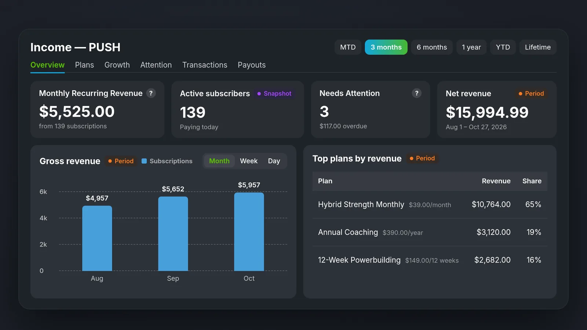Select the YTD time range
Image resolution: width=587 pixels, height=330 pixels.
point(503,47)
